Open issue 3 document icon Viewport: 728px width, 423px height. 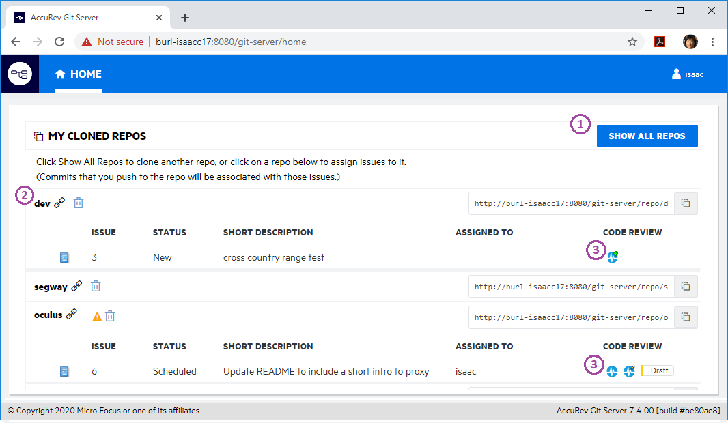coord(64,257)
